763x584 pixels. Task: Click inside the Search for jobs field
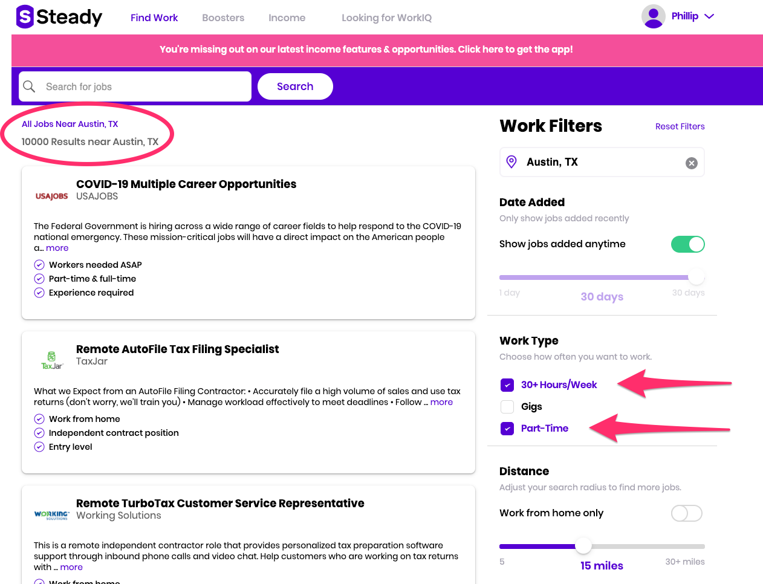pyautogui.click(x=135, y=86)
